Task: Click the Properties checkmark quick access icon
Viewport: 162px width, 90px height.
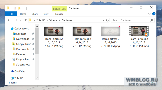Action: click(15, 8)
